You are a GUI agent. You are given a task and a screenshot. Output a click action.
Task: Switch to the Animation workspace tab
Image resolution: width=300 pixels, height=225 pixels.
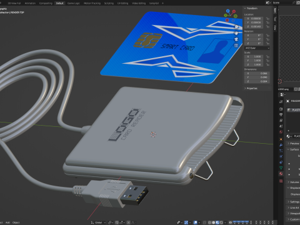(30, 3)
